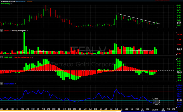This screenshot has width=183, height=112.
Task: Open the Price History dropdown
Action: (x=11, y=4)
